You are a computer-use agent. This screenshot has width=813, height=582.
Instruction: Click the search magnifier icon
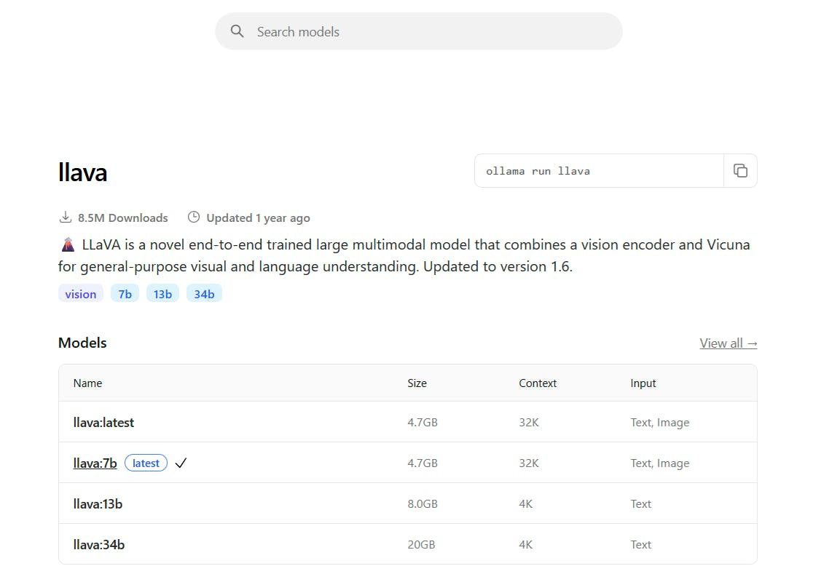click(x=237, y=31)
